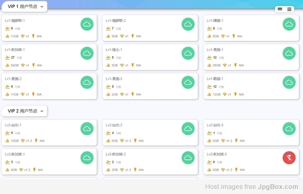This screenshot has height=194, width=303.
Task: Click red offline icon on Lv2-新加坡-3
Action: (x=289, y=158)
